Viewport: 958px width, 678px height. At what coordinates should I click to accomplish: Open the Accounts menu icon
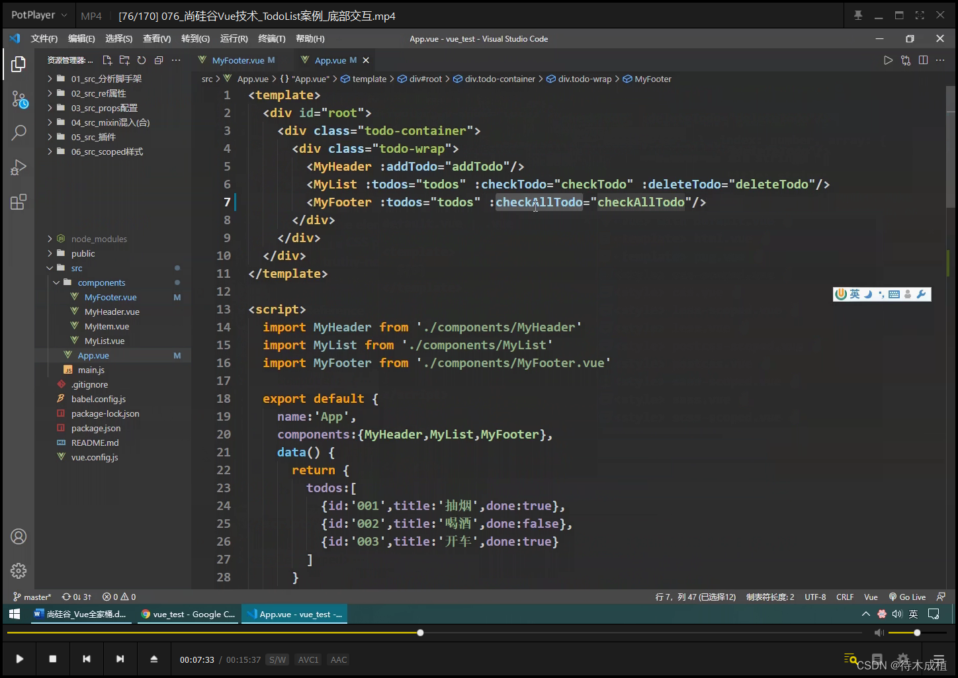point(19,536)
